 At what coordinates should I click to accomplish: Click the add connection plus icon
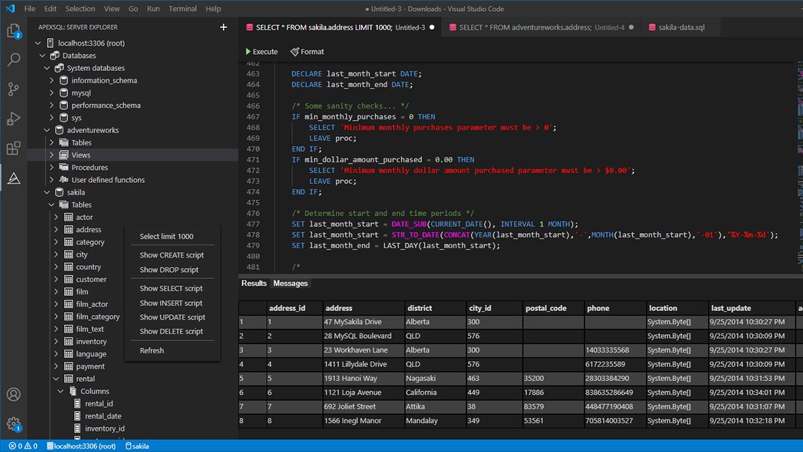[x=223, y=27]
